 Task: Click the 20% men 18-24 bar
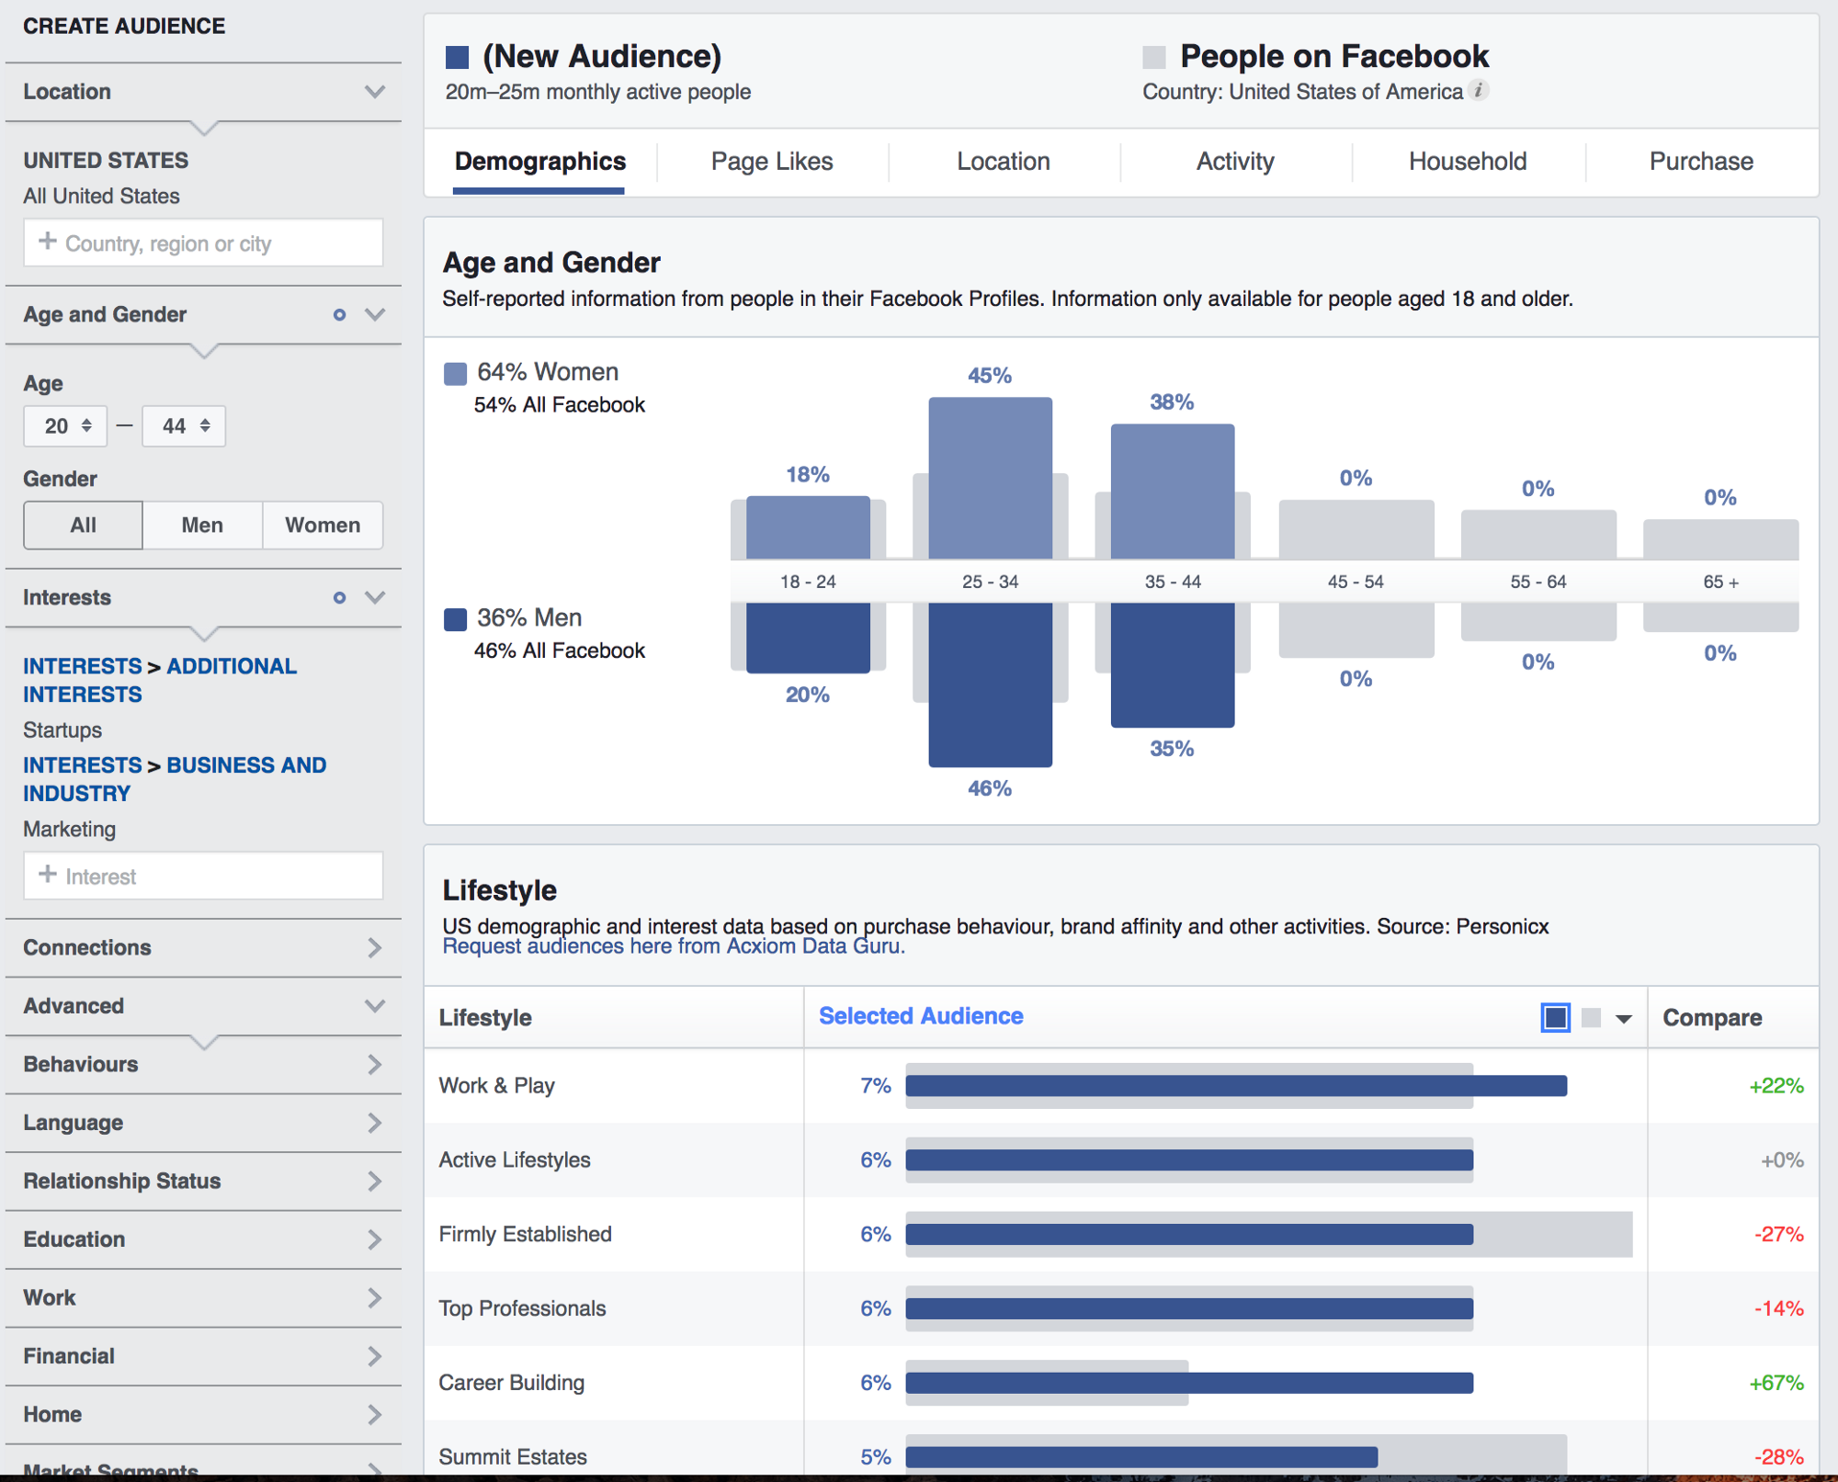pos(809,639)
